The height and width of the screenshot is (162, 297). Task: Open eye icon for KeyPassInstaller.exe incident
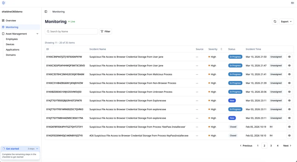[289, 136]
